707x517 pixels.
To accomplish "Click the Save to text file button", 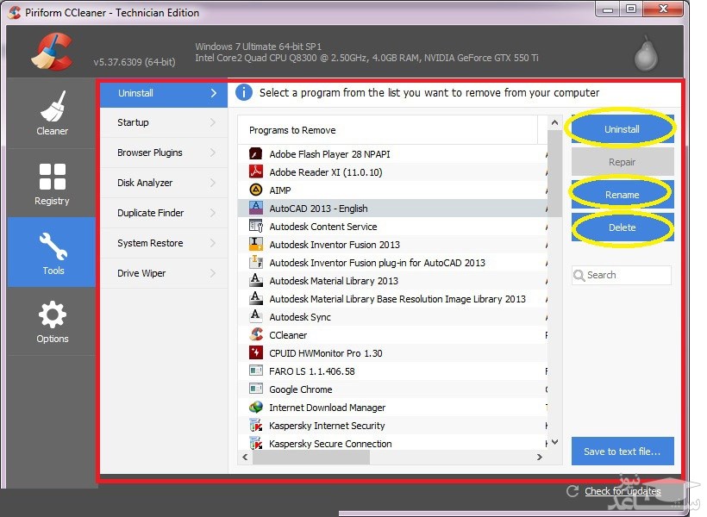I will click(622, 452).
